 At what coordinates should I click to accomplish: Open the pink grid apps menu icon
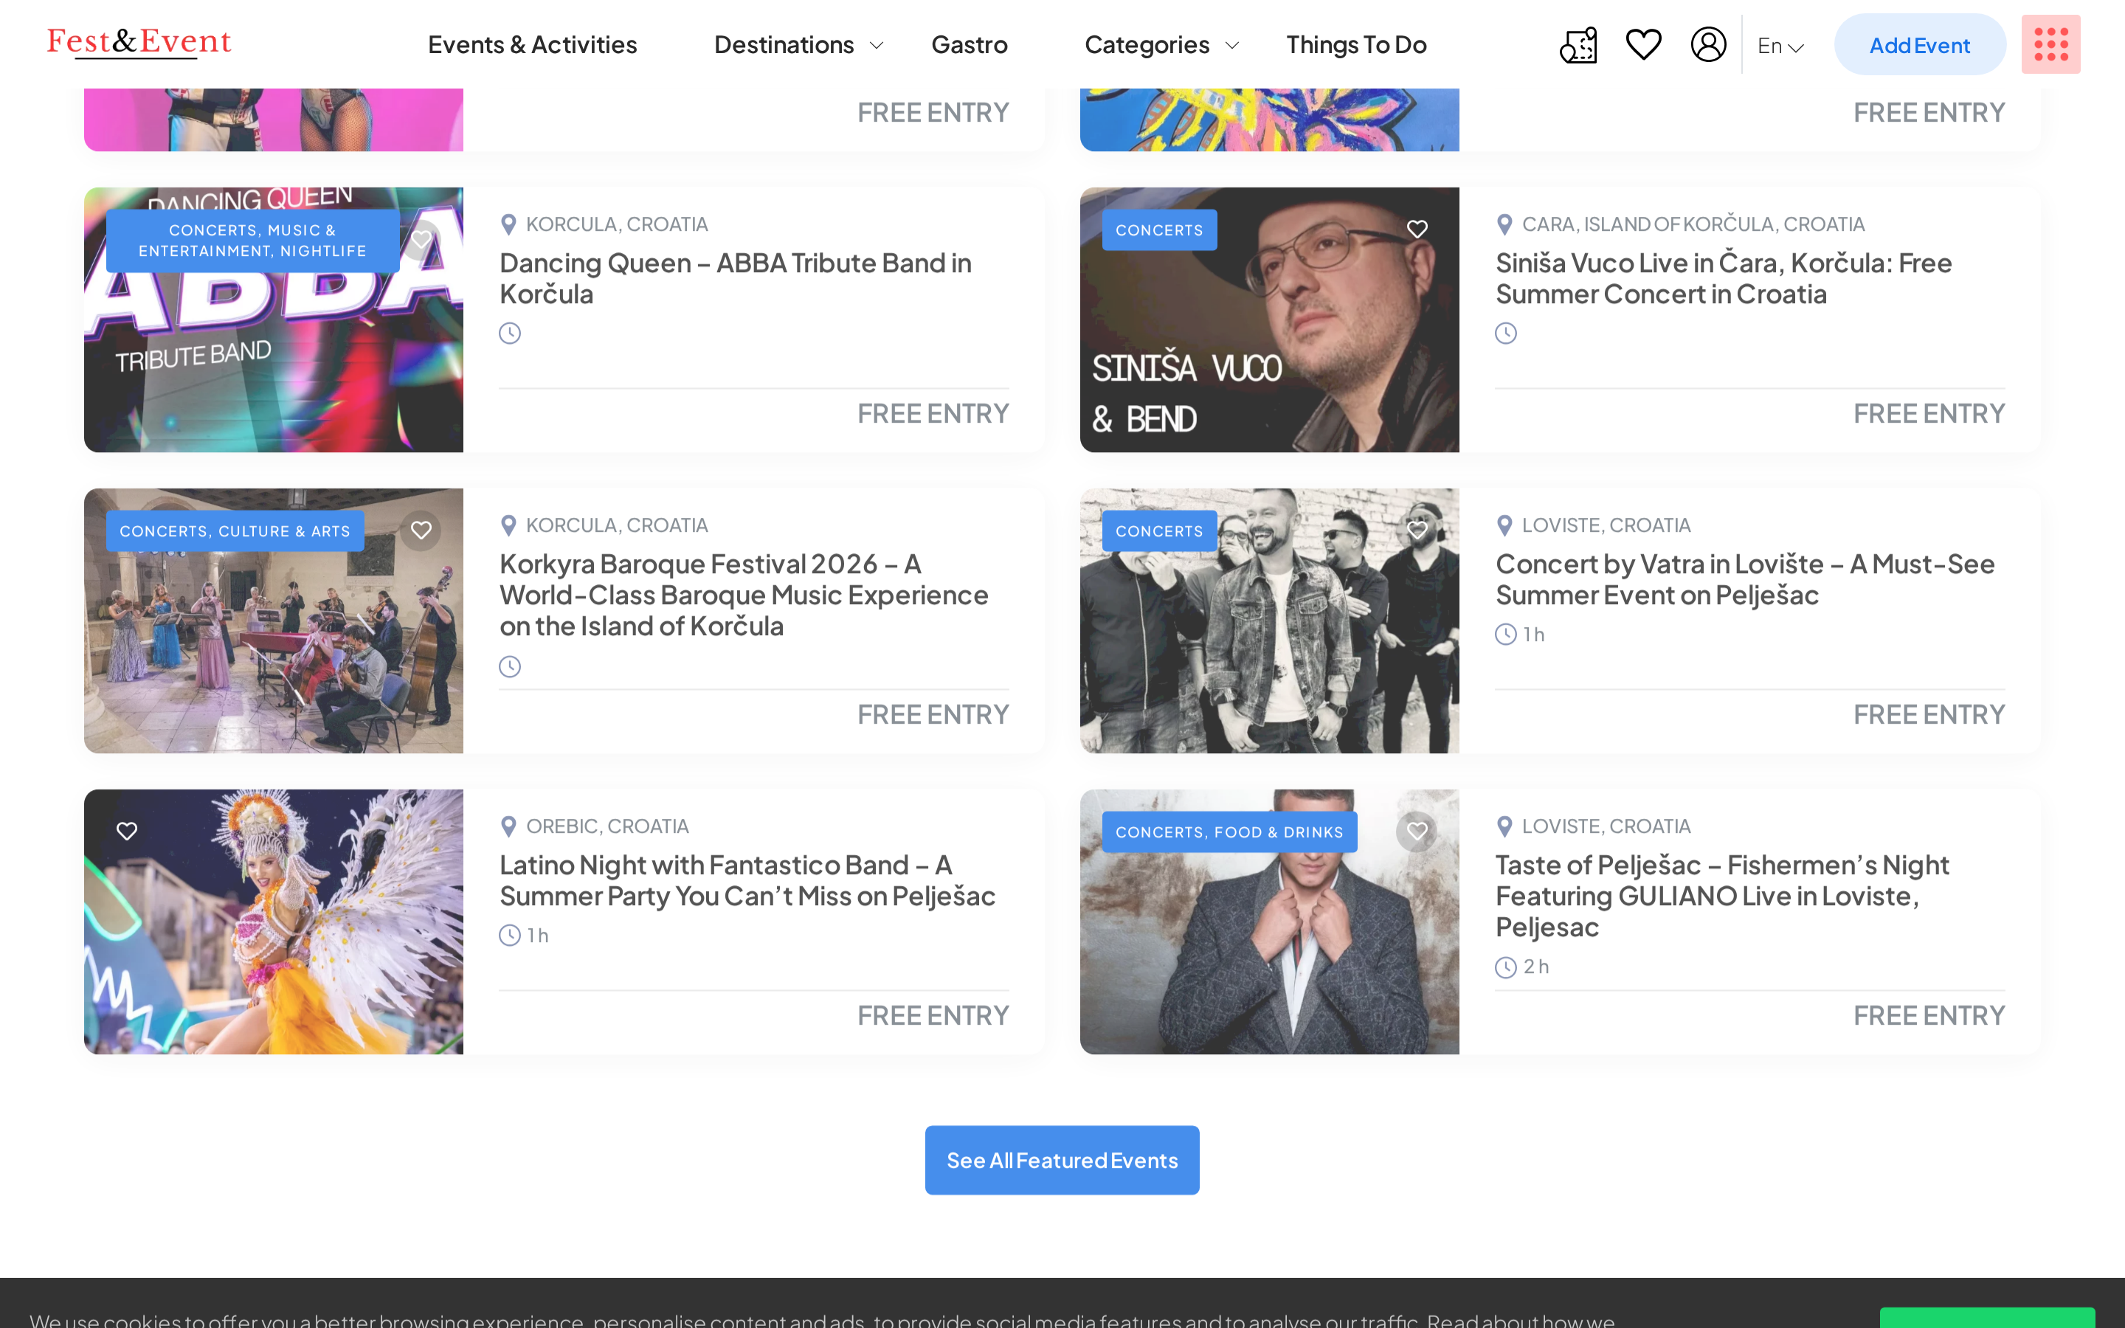[x=2050, y=44]
